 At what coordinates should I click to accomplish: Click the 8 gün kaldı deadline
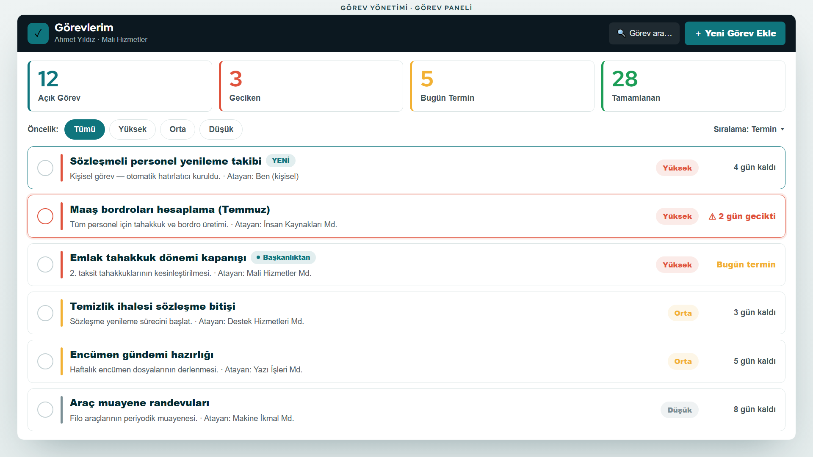(755, 410)
